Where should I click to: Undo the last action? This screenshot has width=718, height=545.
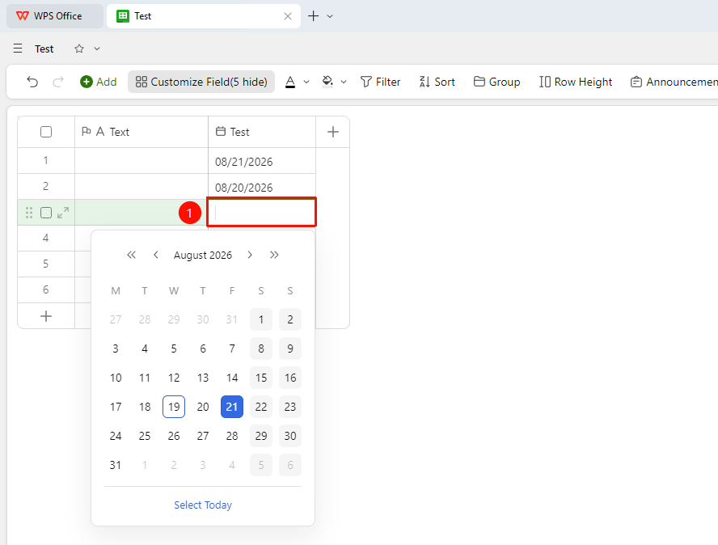click(x=32, y=82)
